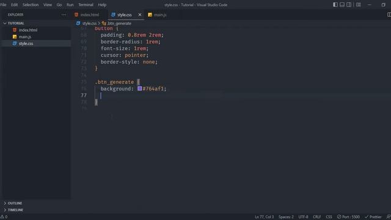The image size is (391, 220).
Task: Click the CSS icon on style.css tab
Action: coord(113,15)
